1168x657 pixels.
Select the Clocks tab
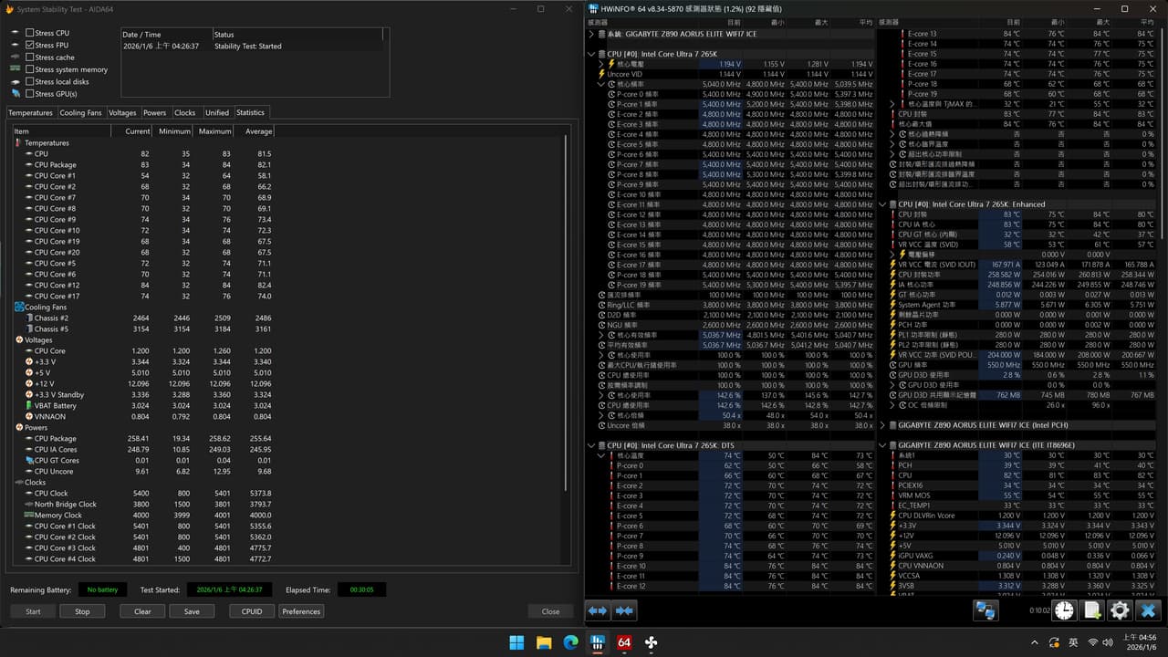[x=185, y=113]
